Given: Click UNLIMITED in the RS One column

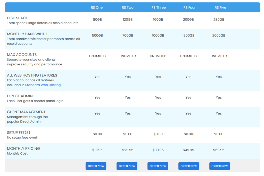Looking at the screenshot, I should pyautogui.click(x=97, y=56).
